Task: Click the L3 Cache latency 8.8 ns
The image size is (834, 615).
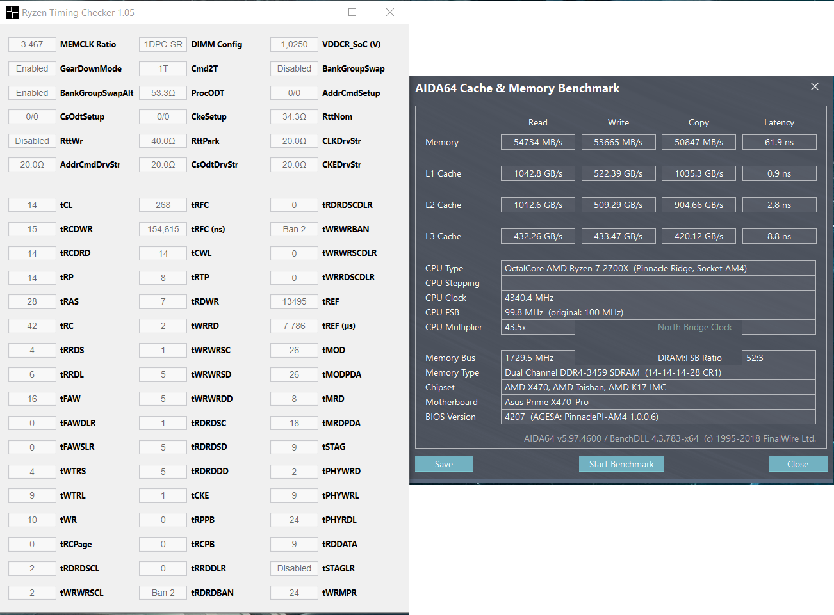Action: pos(779,236)
